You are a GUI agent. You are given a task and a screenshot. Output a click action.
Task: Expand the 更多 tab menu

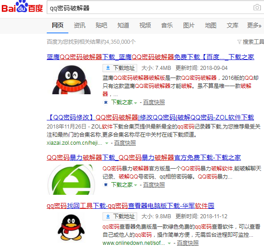[254, 25]
